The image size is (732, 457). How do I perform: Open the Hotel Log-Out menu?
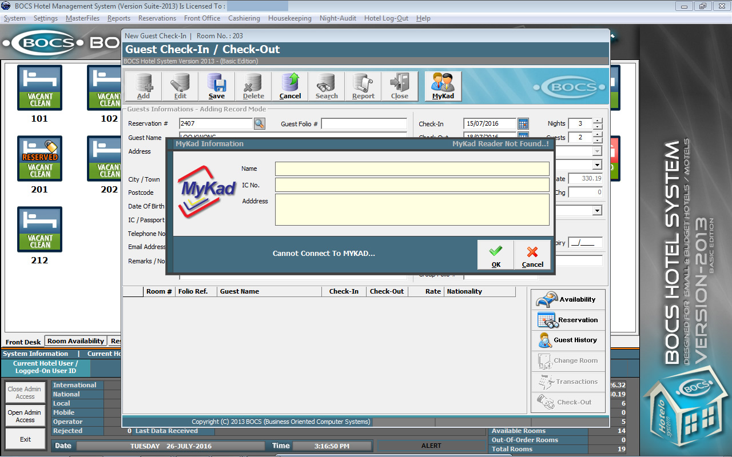coord(387,18)
